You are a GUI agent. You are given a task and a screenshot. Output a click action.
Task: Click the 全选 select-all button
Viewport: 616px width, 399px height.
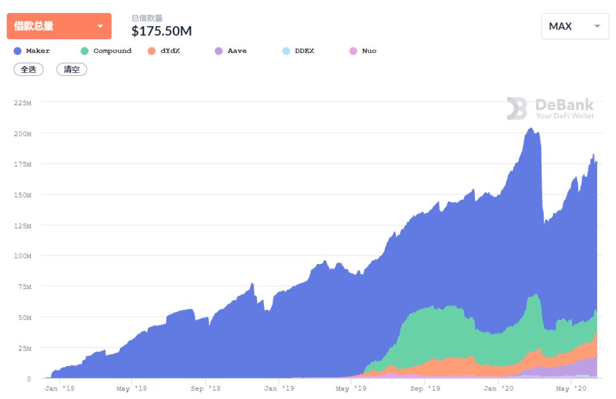tap(29, 70)
